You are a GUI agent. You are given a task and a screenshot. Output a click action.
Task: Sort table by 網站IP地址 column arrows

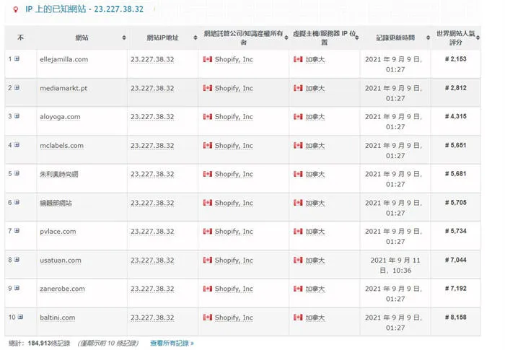click(x=196, y=38)
